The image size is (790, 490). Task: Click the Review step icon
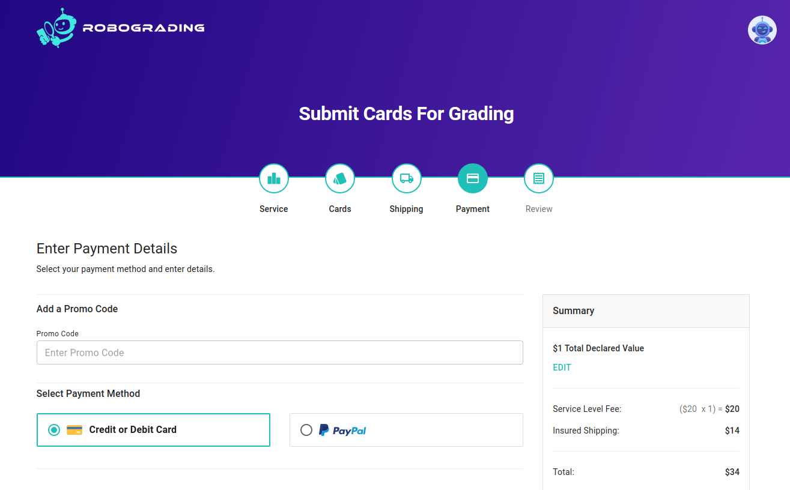539,178
